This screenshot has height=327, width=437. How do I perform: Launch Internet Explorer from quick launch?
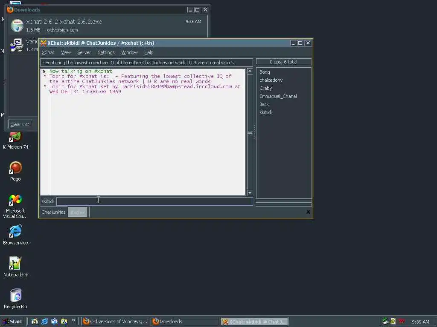(x=44, y=321)
